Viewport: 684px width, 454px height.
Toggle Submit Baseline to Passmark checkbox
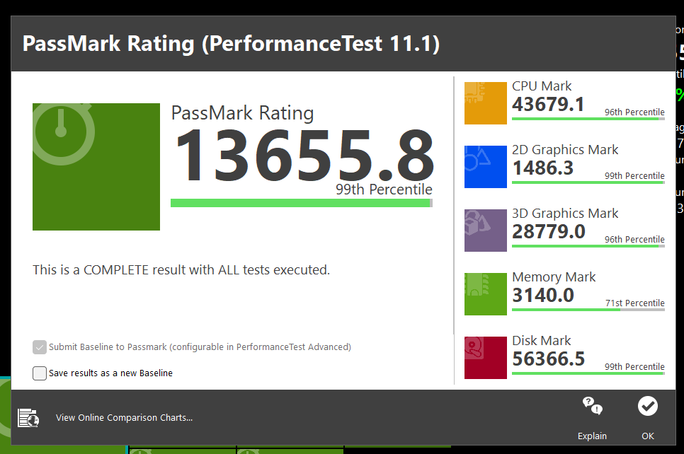coord(39,347)
